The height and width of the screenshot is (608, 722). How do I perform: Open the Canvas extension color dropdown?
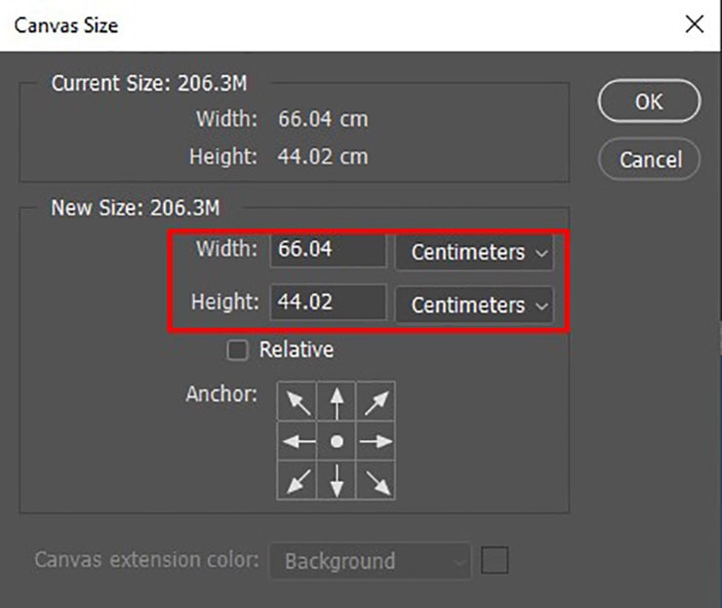(x=376, y=561)
